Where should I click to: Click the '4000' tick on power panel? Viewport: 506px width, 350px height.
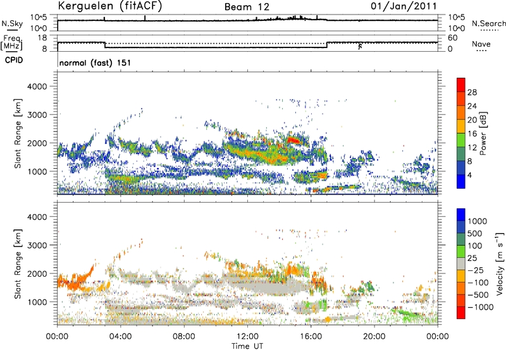pos(37,87)
